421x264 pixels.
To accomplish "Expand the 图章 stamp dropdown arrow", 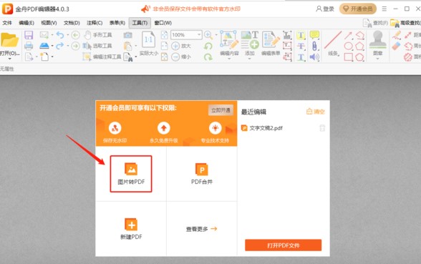I will (x=377, y=59).
